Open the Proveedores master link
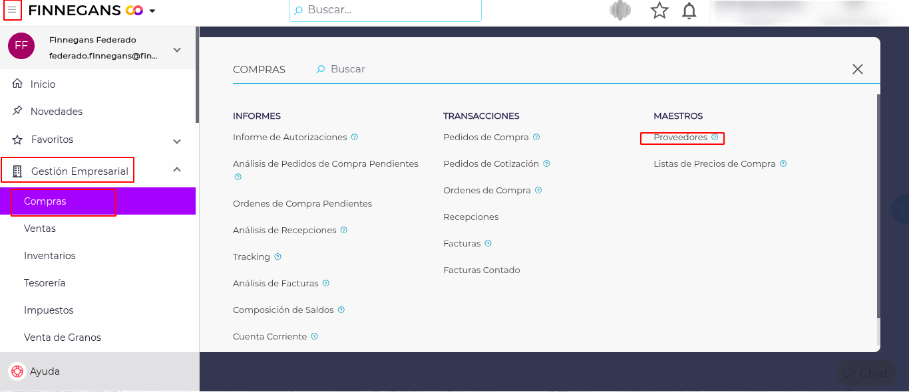This screenshot has height=392, width=909. 680,138
